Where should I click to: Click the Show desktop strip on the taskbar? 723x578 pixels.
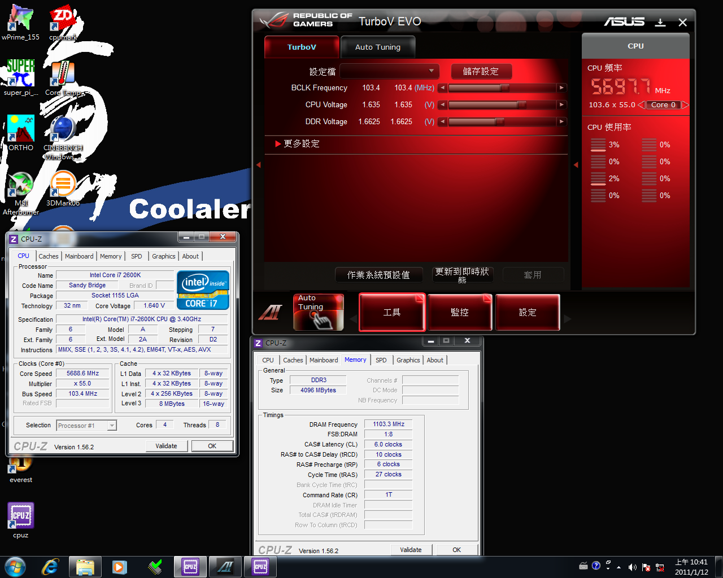(718, 567)
